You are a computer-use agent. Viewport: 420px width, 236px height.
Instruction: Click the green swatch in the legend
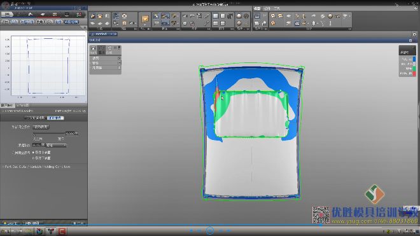coord(414,69)
